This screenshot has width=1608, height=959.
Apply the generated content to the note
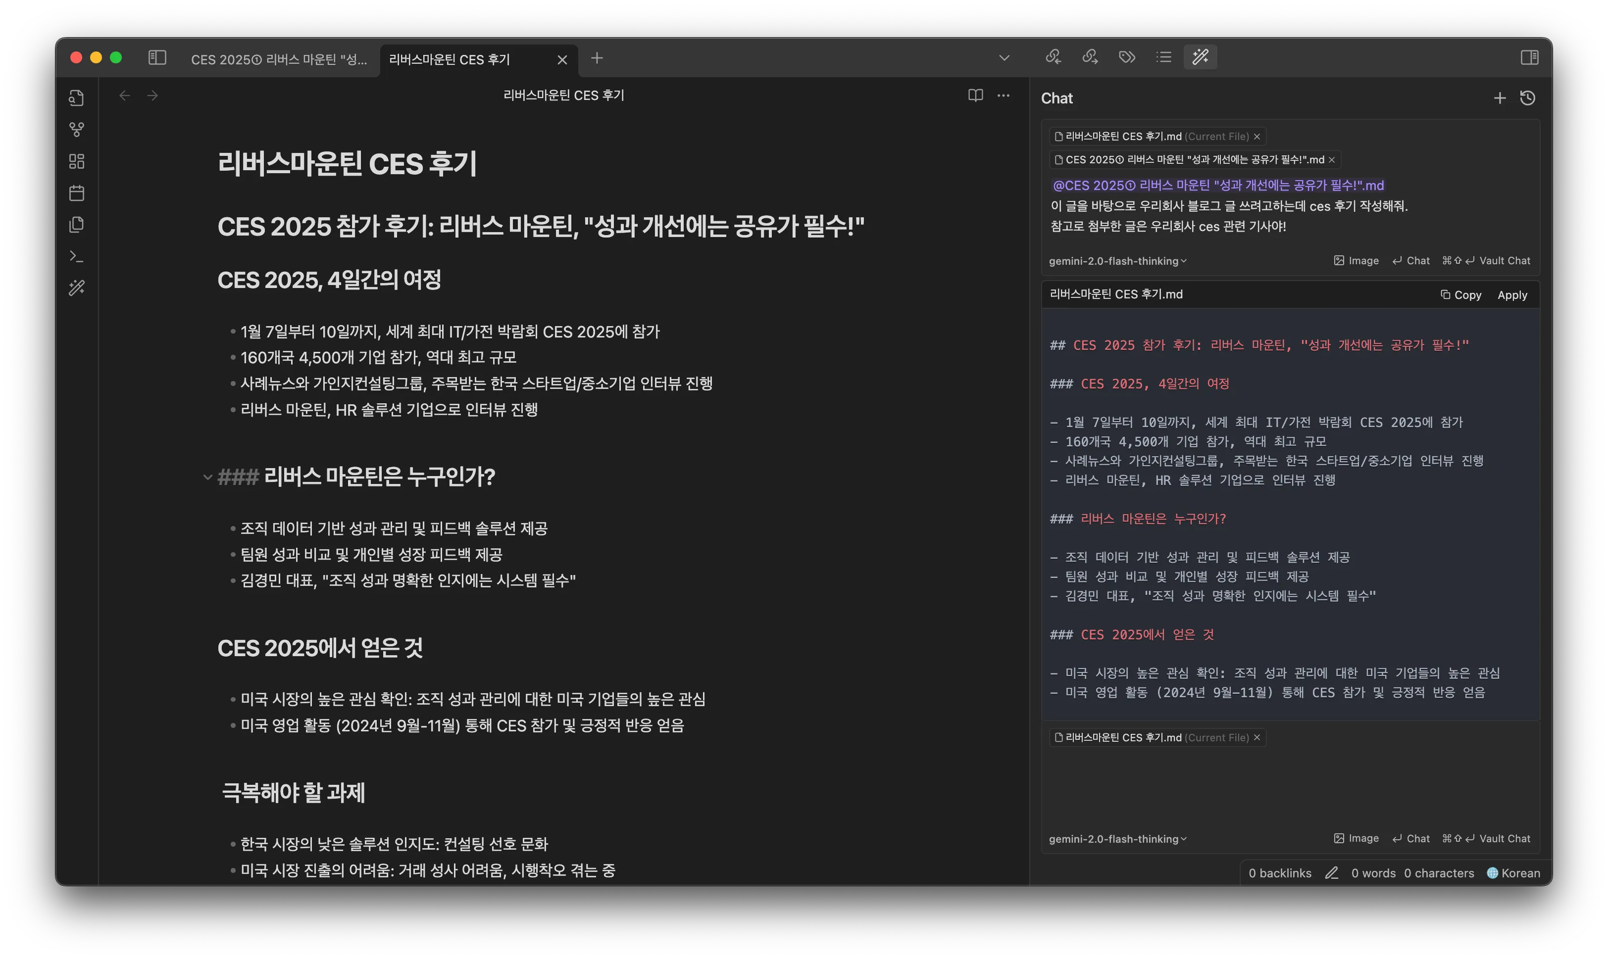point(1511,295)
